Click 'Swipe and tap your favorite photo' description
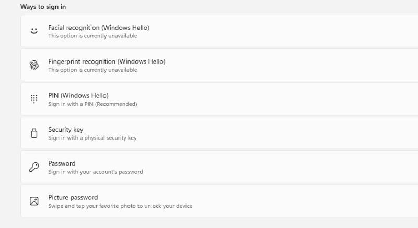The height and width of the screenshot is (228, 418). 120,206
